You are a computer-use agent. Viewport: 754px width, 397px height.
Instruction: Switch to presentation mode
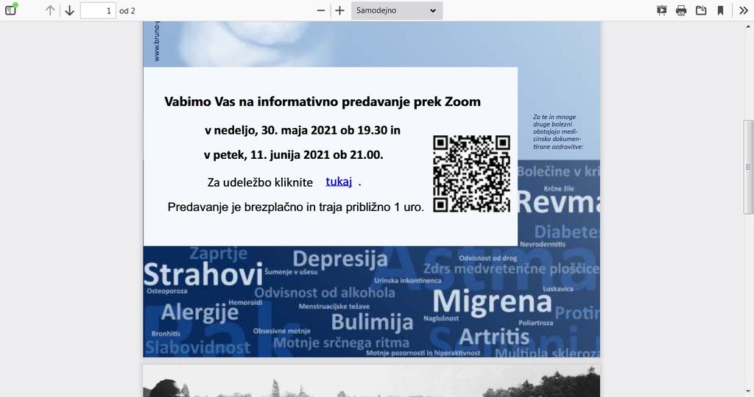(x=661, y=10)
